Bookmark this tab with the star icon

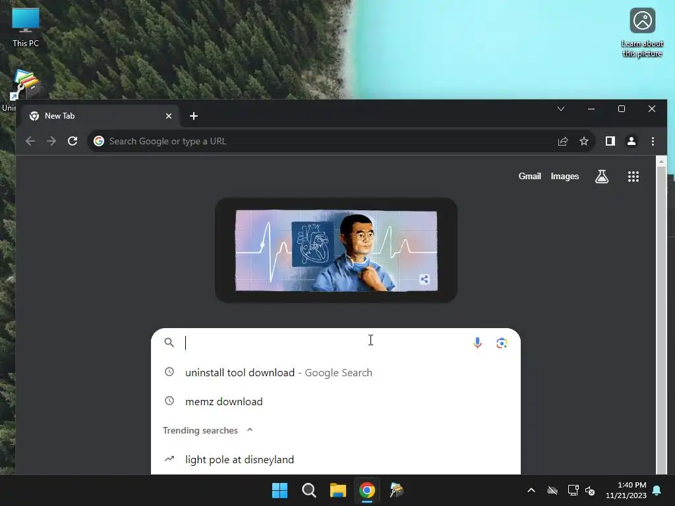click(x=584, y=141)
